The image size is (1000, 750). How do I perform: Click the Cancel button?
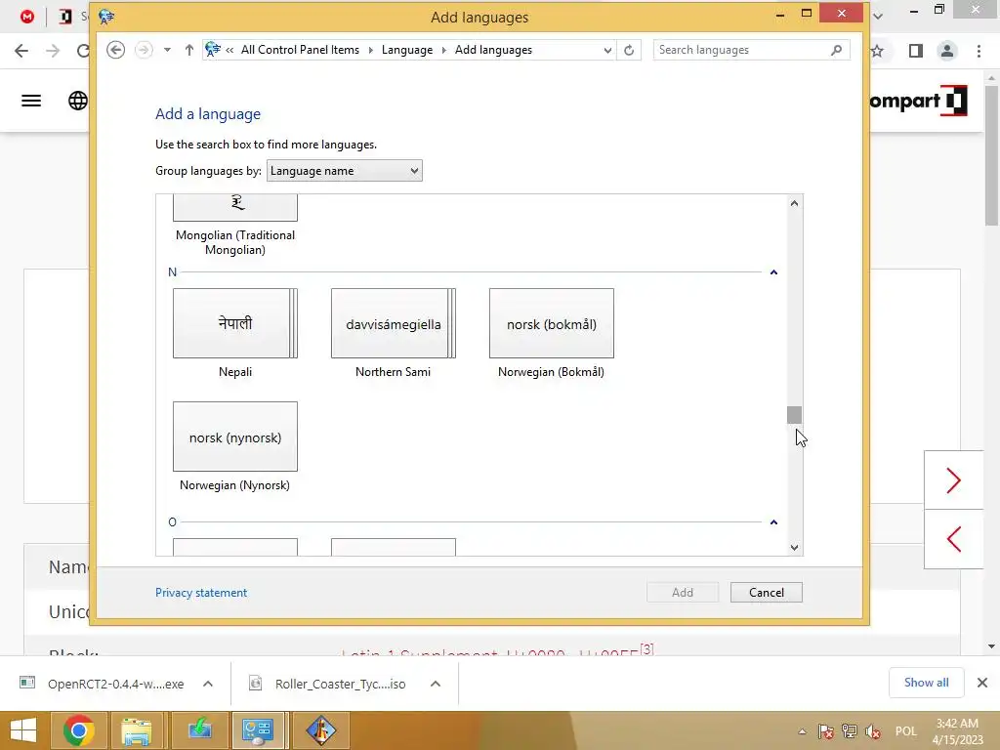pos(766,593)
